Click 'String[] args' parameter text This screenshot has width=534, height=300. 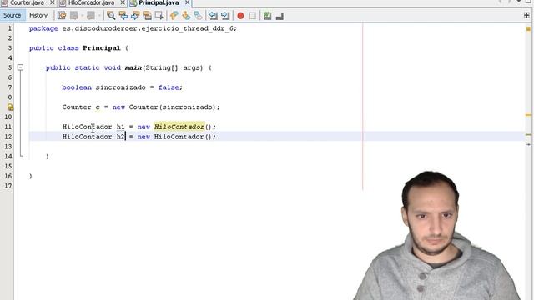point(174,67)
